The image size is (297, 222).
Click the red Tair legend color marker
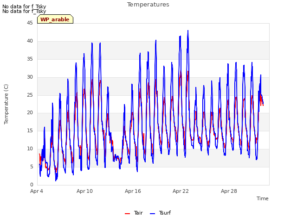pyautogui.click(x=127, y=214)
